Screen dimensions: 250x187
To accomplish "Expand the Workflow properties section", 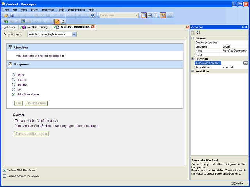I will pyautogui.click(x=193, y=71).
